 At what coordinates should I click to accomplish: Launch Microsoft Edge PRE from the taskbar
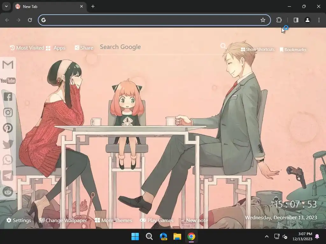click(x=163, y=236)
